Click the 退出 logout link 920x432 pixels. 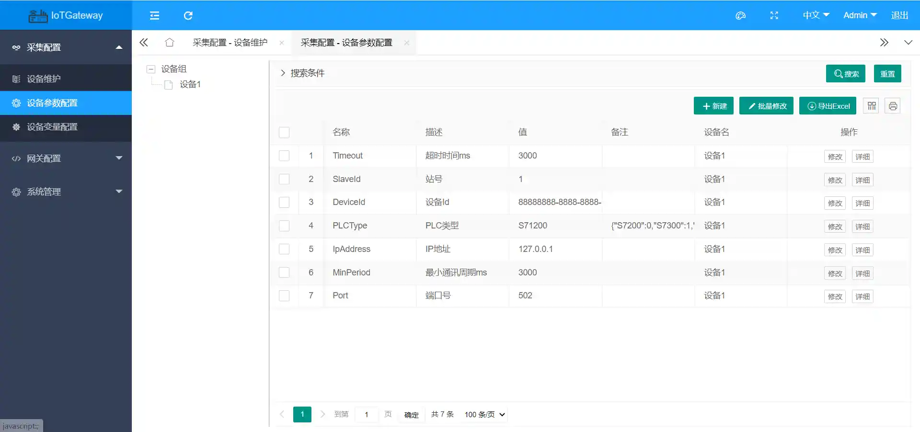click(x=899, y=15)
